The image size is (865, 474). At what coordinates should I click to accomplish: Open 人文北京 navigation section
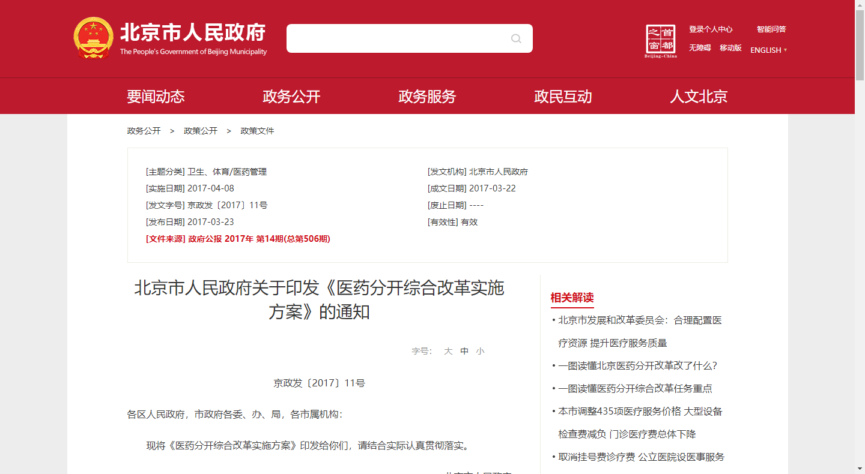(x=699, y=97)
